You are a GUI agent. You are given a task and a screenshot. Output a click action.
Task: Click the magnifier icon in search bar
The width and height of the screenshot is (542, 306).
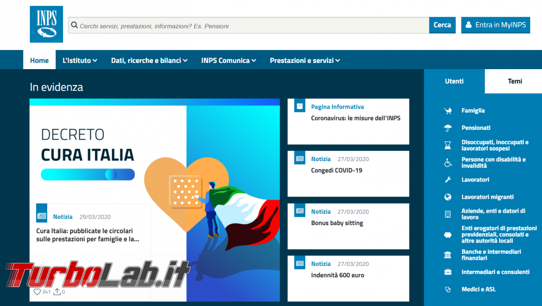(75, 25)
